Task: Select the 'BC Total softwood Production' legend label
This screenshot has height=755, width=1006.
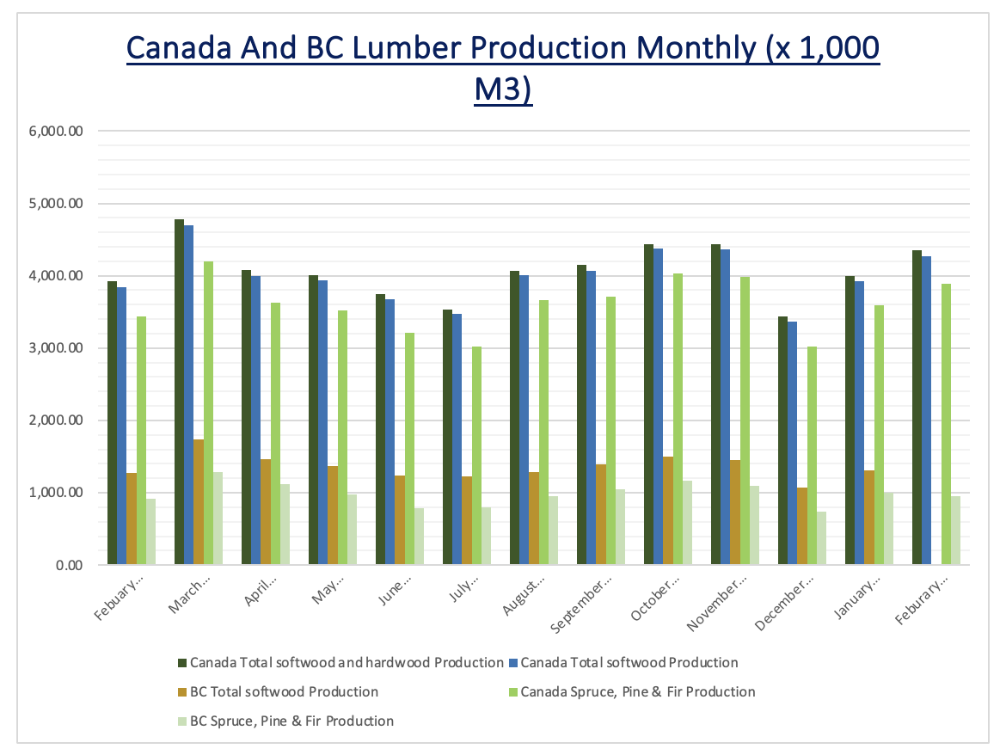Action: (x=284, y=692)
